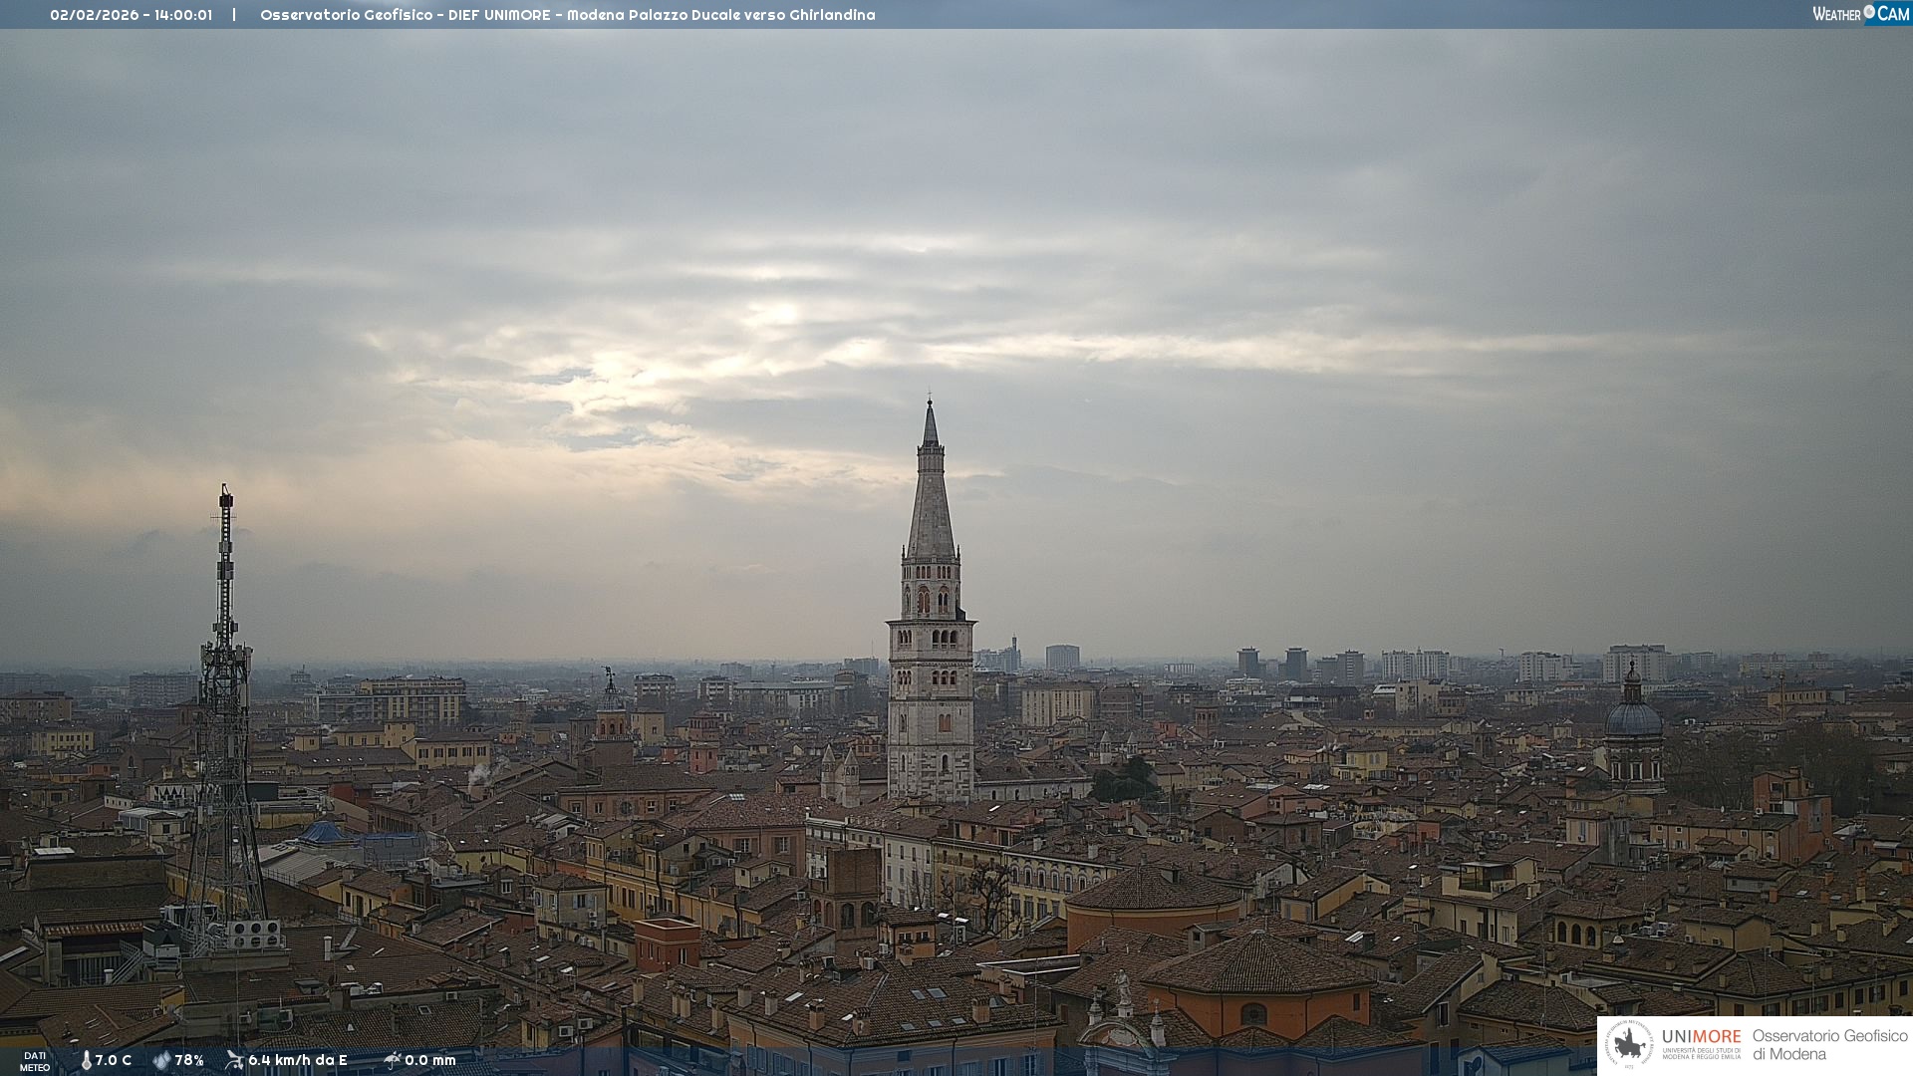
Task: Click the WeatherCam logo
Action: pyautogui.click(x=1860, y=14)
